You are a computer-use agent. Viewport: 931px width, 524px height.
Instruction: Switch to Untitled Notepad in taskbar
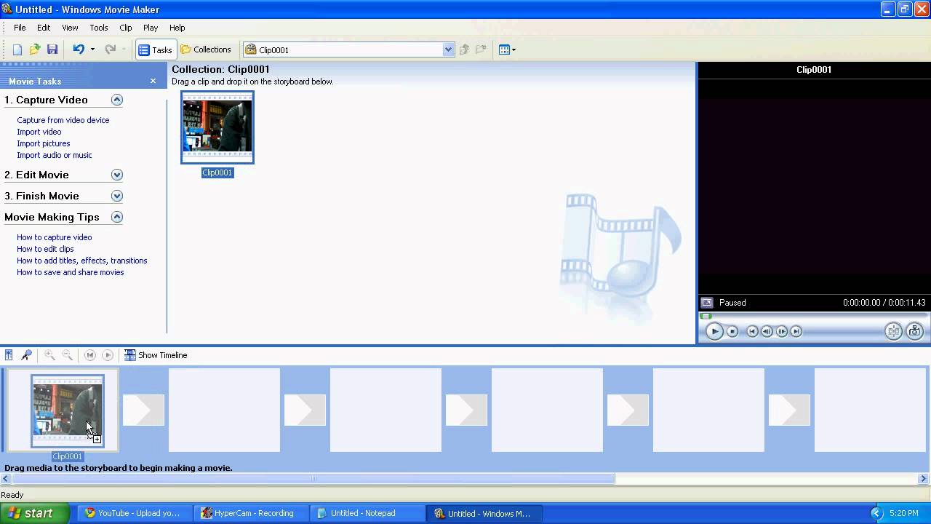pyautogui.click(x=367, y=513)
